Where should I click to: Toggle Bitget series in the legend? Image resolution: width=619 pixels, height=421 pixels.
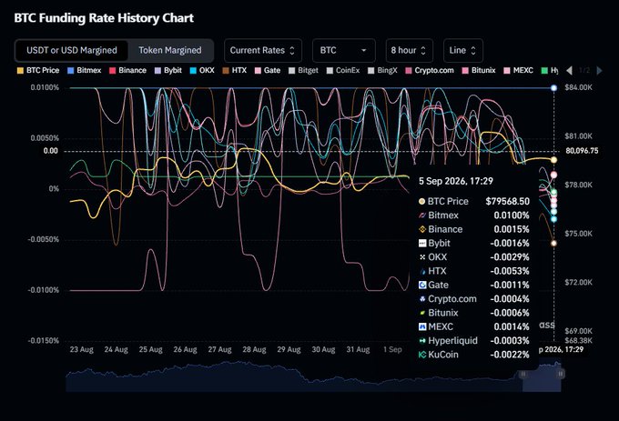click(x=303, y=71)
